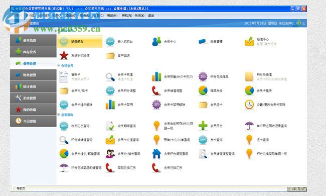Open 会员退卡 folder icon

tap(203, 105)
